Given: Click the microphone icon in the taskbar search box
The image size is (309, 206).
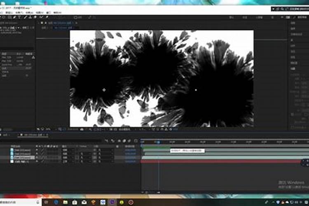Looking at the screenshot, I should 38,202.
